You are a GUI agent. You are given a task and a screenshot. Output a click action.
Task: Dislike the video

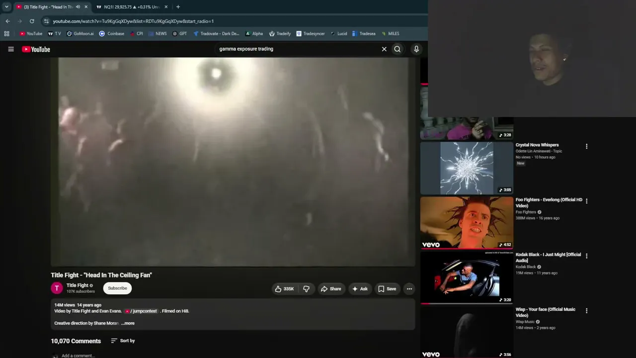coord(306,289)
